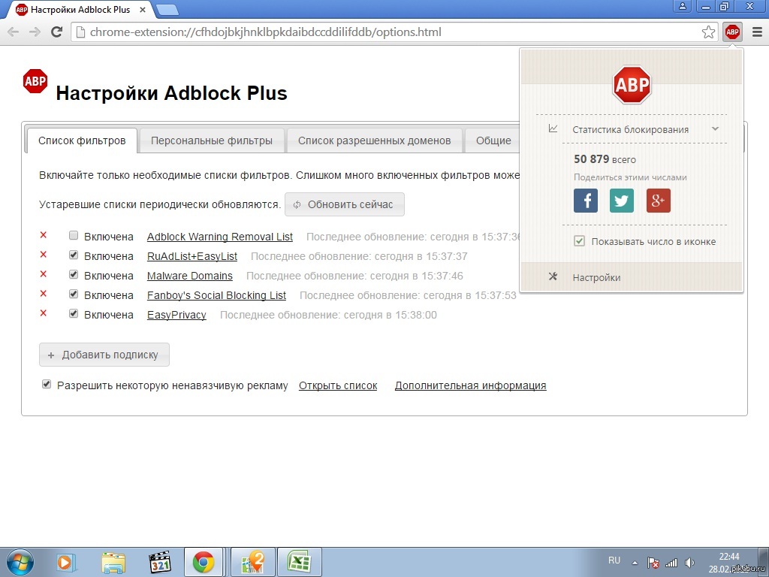
Task: Open 'Fanboy's Social Blocking List' link
Action: [216, 295]
